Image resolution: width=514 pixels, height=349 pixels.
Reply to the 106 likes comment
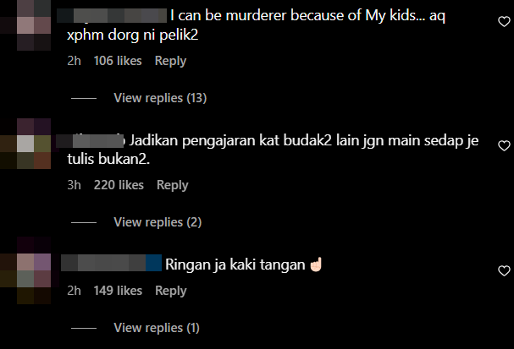(x=170, y=61)
